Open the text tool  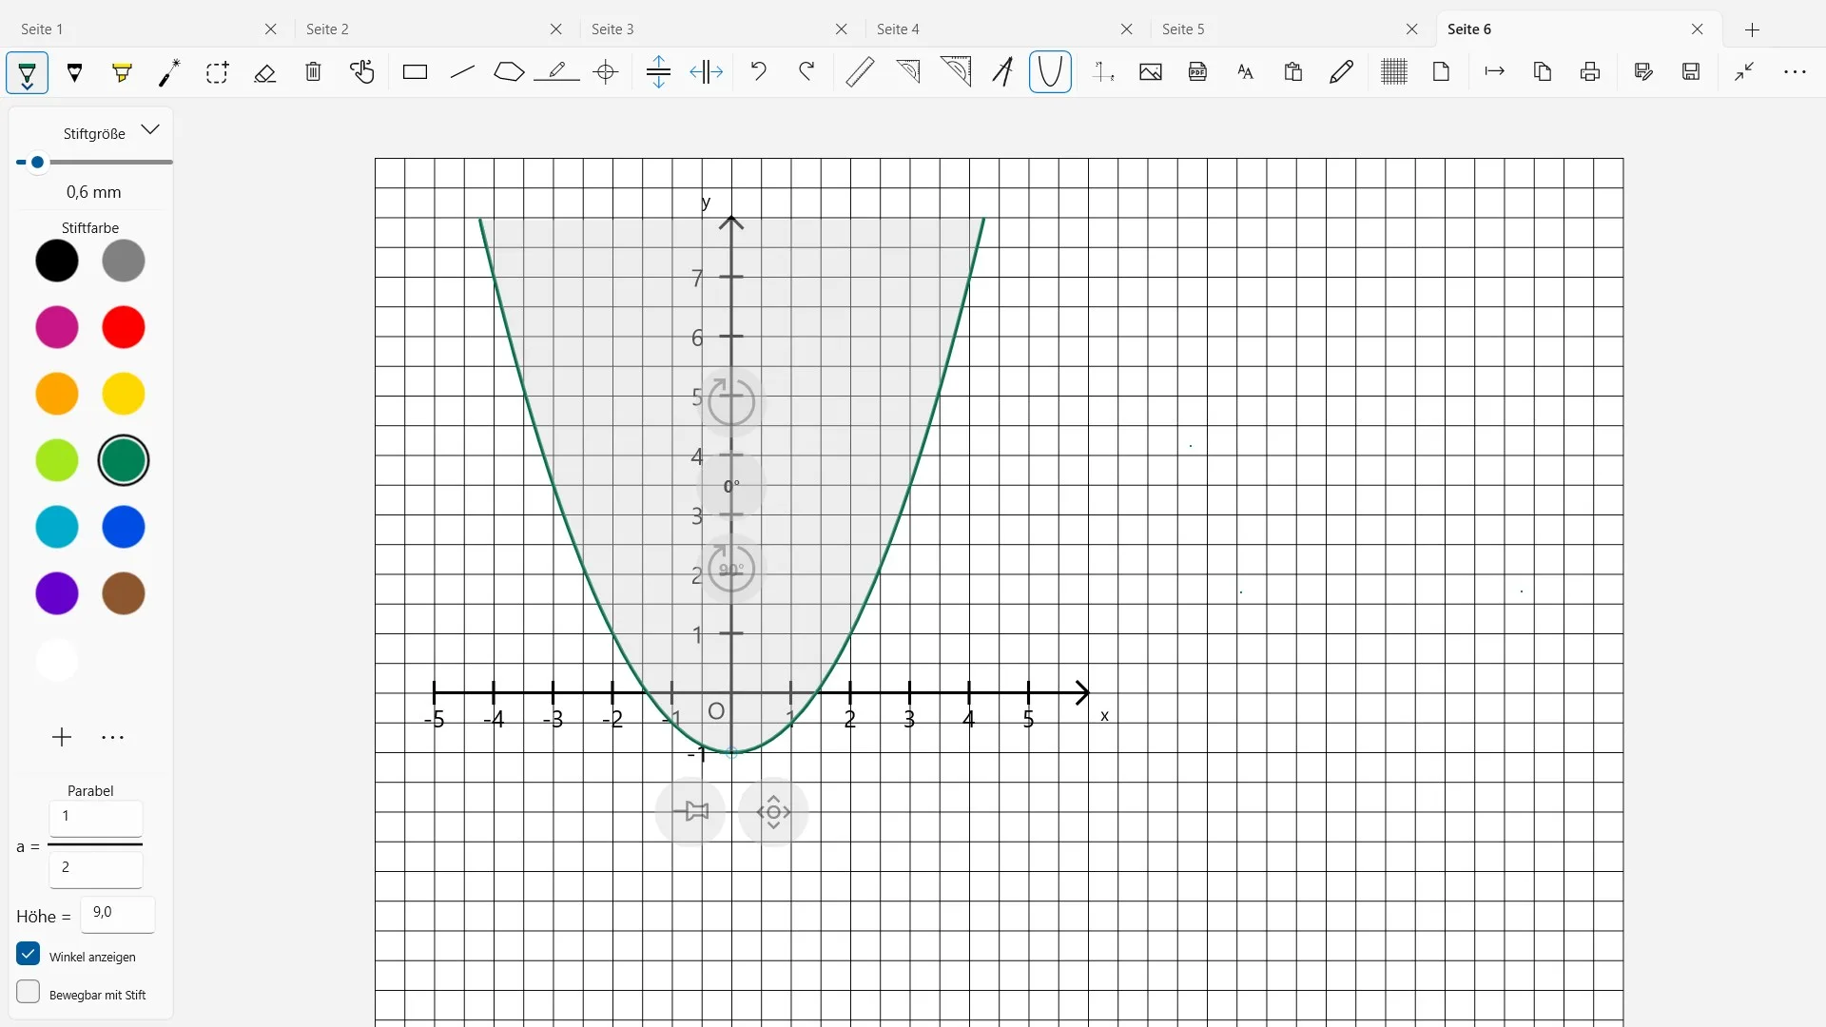pyautogui.click(x=1246, y=72)
